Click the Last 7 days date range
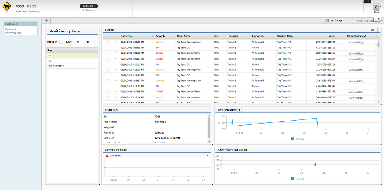This screenshot has width=384, height=190. pyautogui.click(x=336, y=21)
